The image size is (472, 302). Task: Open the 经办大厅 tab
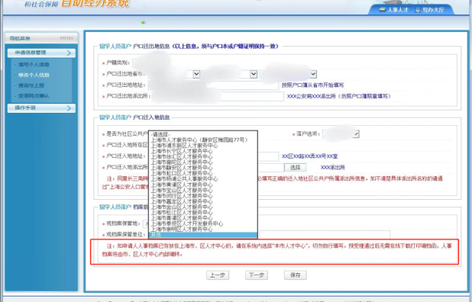tap(429, 10)
